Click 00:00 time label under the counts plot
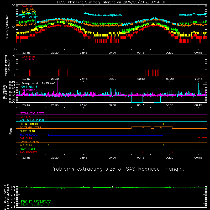Screen dimensions: 210x210 112,53
